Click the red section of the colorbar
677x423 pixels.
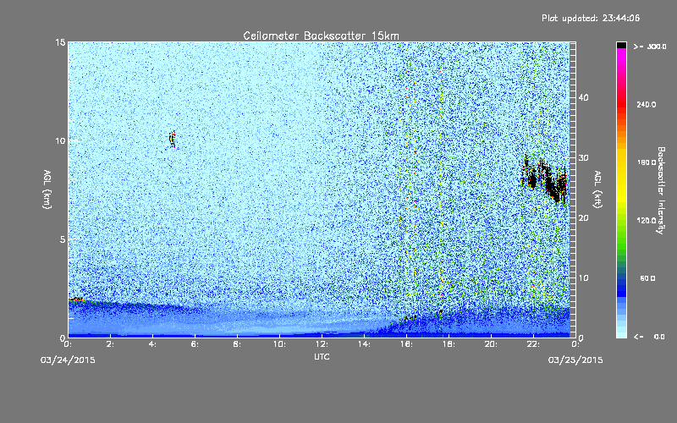pyautogui.click(x=621, y=106)
